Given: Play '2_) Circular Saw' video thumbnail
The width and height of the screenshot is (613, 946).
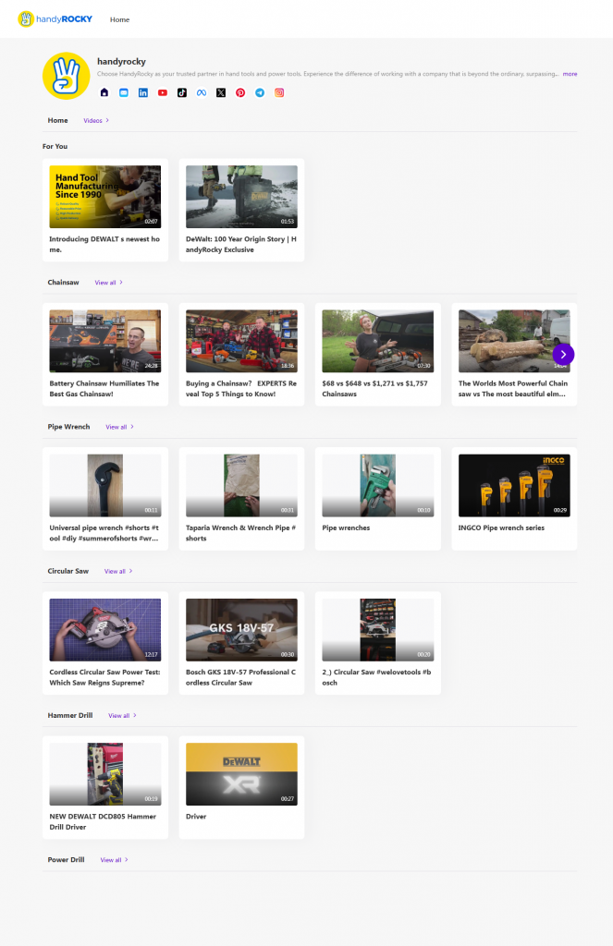Looking at the screenshot, I should tap(378, 630).
